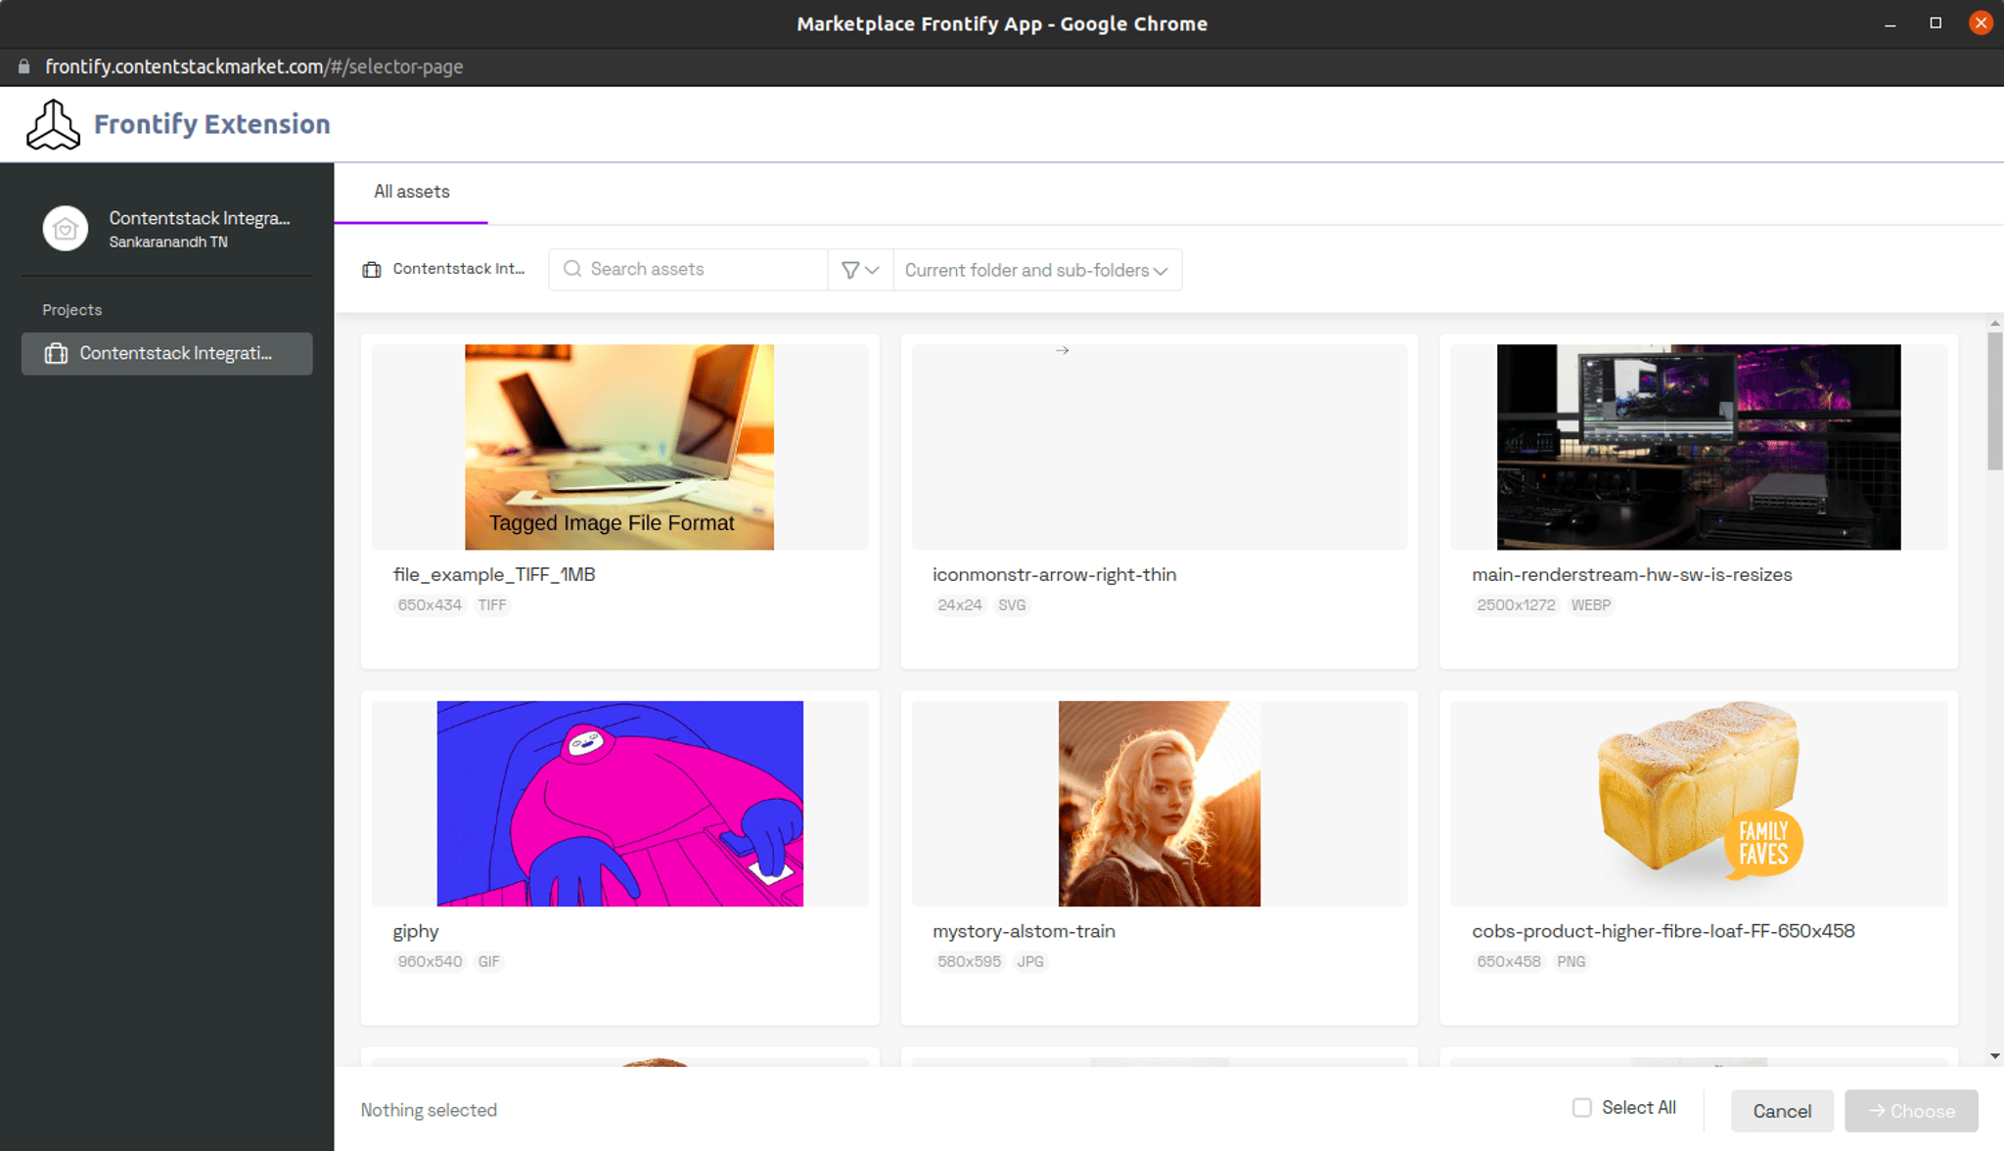This screenshot has width=2004, height=1151.
Task: Open the Contentstack Int… breadcrumb
Action: click(x=458, y=269)
